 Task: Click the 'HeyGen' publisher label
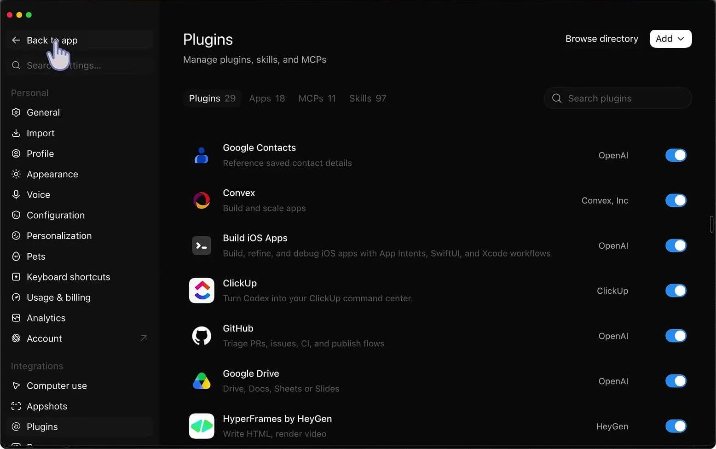612,426
